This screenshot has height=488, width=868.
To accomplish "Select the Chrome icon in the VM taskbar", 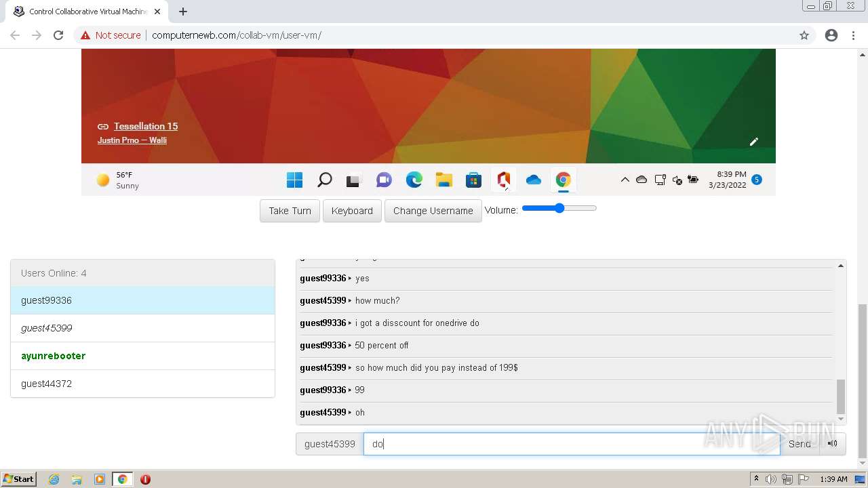I will (563, 180).
